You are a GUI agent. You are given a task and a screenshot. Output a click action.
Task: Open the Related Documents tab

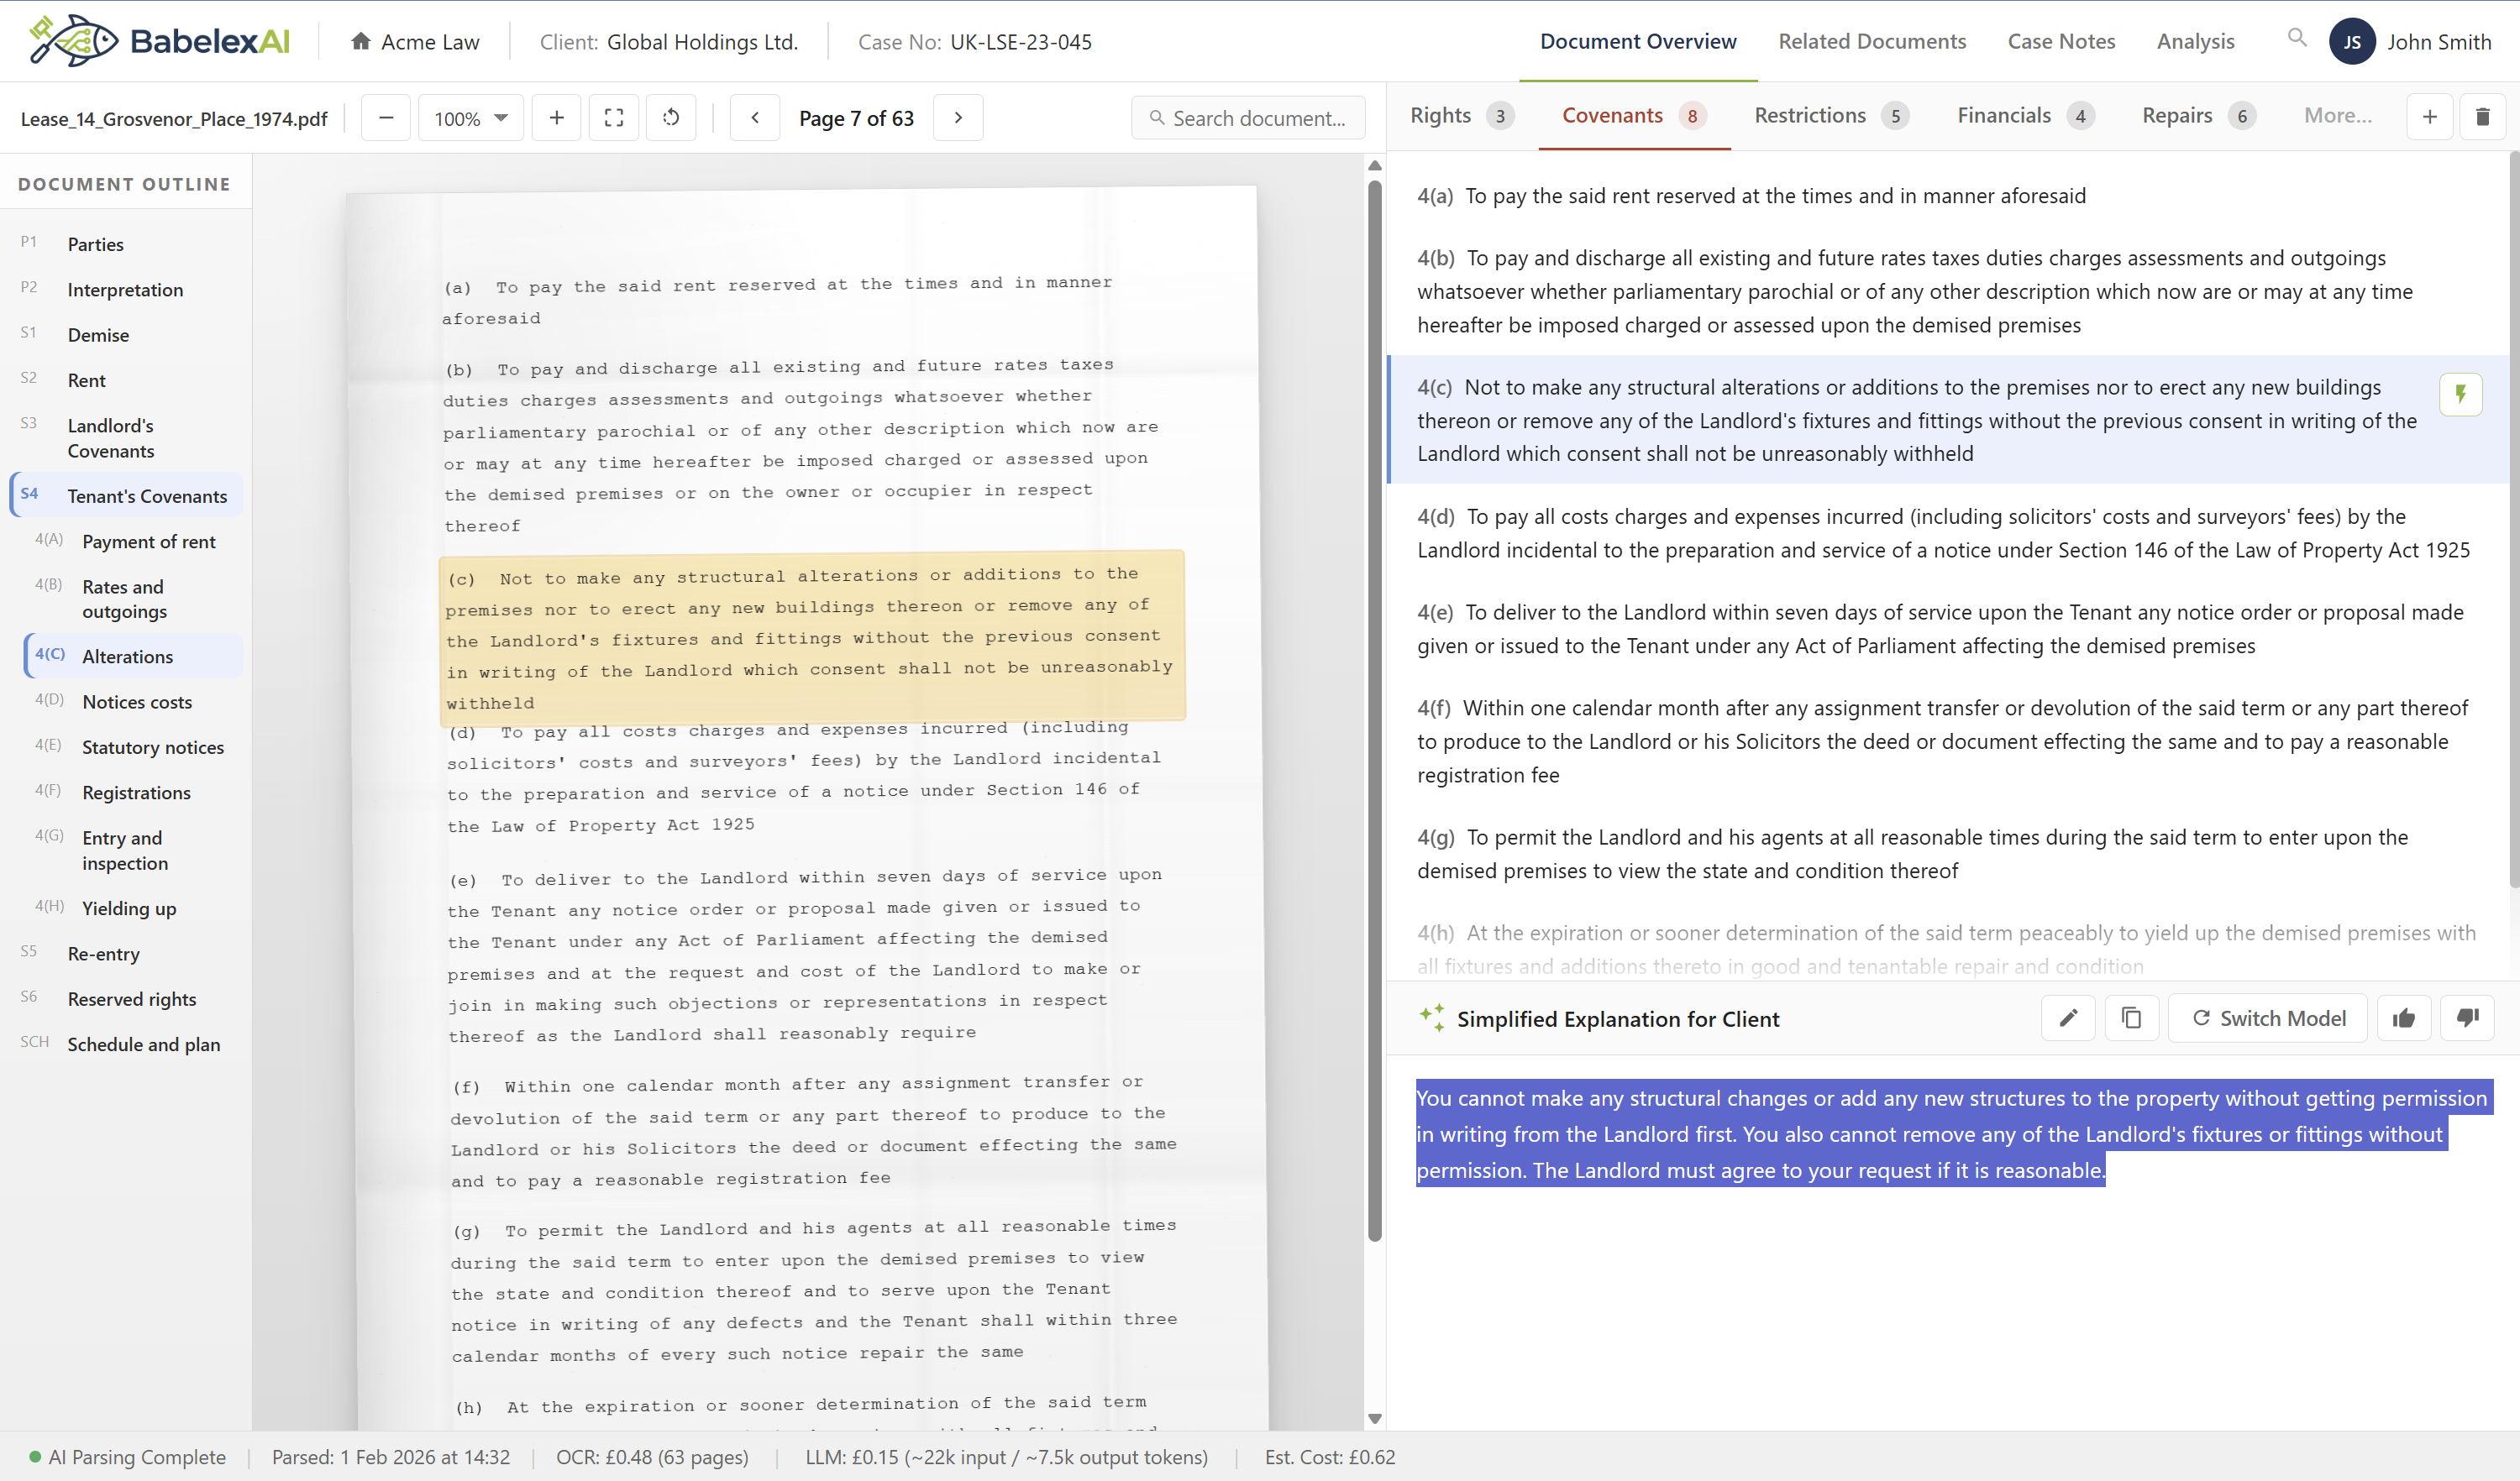point(1871,41)
